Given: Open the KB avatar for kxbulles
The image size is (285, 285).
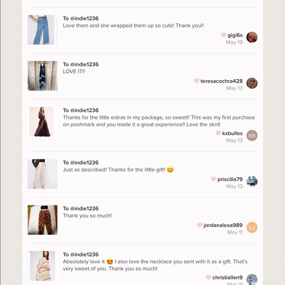Looking at the screenshot, I should click(x=252, y=136).
